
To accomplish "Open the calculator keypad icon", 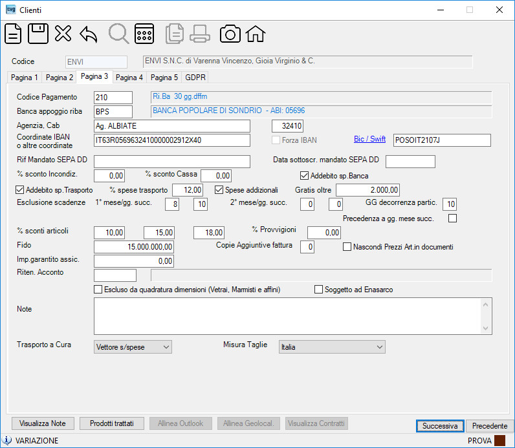I will 144,34.
